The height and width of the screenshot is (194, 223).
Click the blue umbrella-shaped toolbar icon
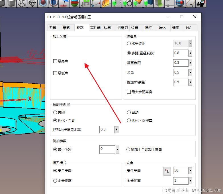point(64,3)
